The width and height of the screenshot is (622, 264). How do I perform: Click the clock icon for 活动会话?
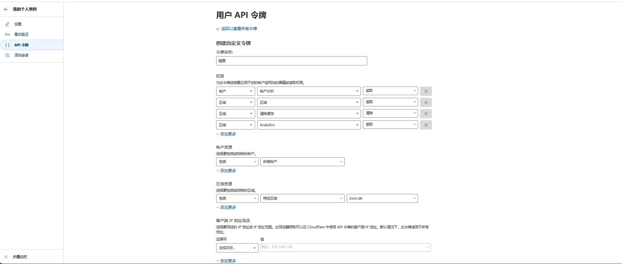tap(7, 55)
